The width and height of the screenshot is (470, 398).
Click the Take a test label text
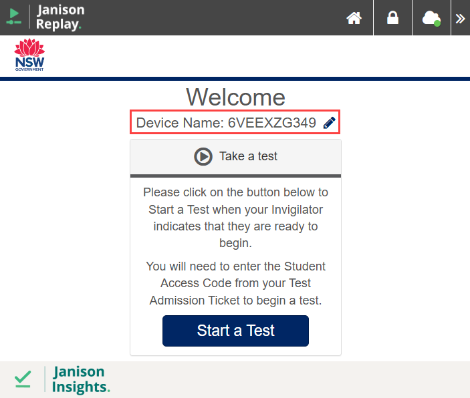click(x=248, y=156)
